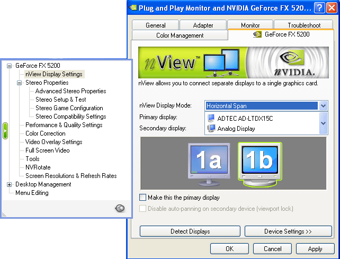Click the Device Settings >> button
340x259 pixels.
(288, 231)
